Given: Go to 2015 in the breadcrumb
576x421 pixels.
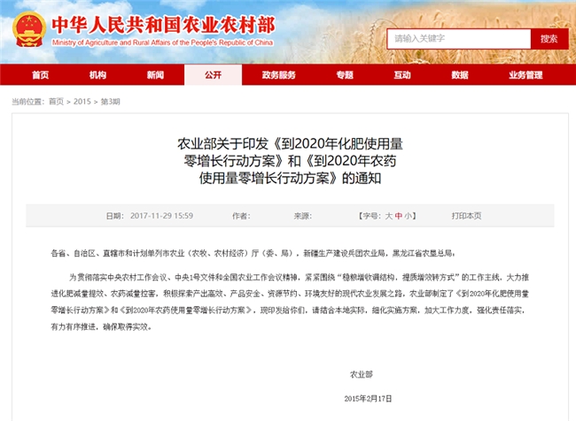Looking at the screenshot, I should (82, 102).
